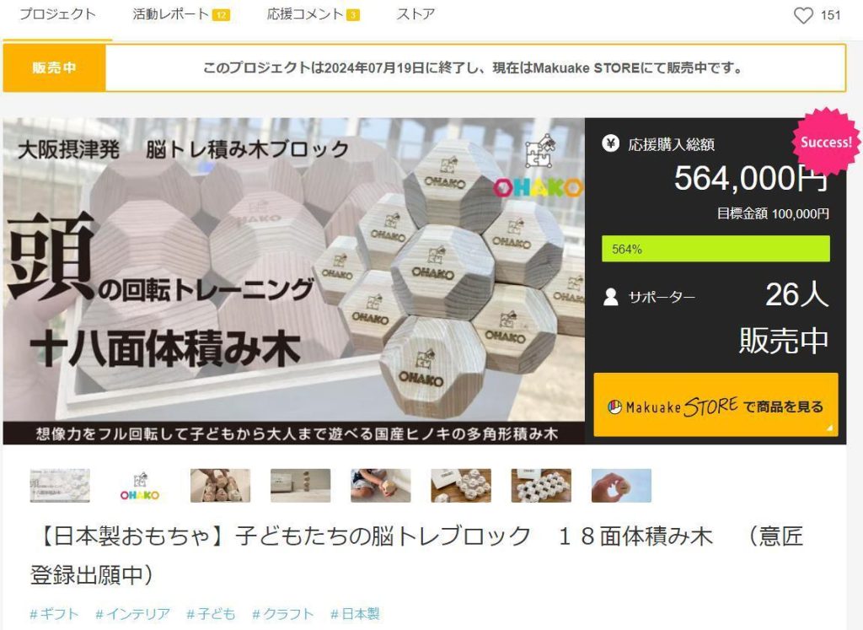863x630 pixels.
Task: Go to the ストア tab
Action: 416,14
